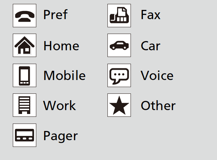Image resolution: width=217 pixels, height=160 pixels.
Task: Choose the Car icon
Action: (x=119, y=45)
